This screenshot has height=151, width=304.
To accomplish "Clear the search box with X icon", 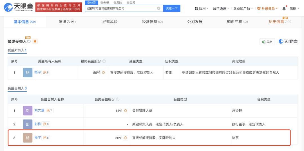I will [158, 8].
